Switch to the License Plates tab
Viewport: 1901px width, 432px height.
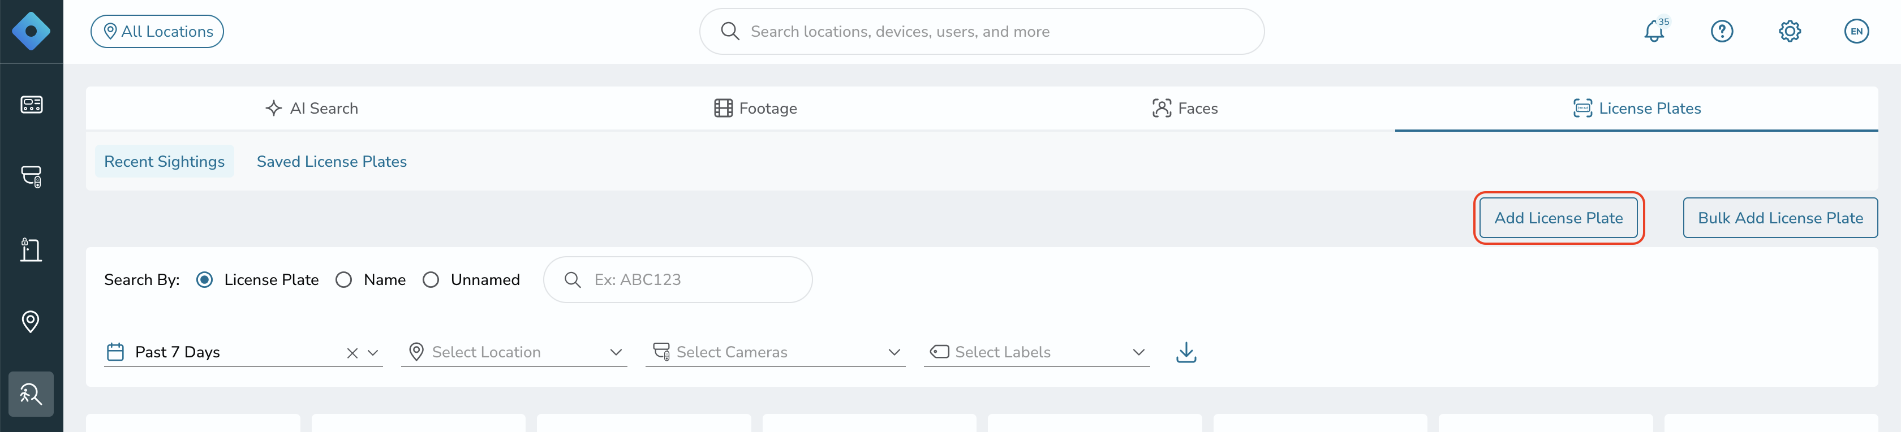point(1636,109)
